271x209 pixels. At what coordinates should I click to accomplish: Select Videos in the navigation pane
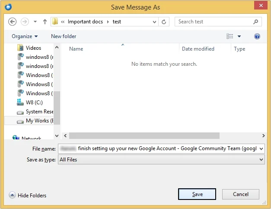coord(33,48)
